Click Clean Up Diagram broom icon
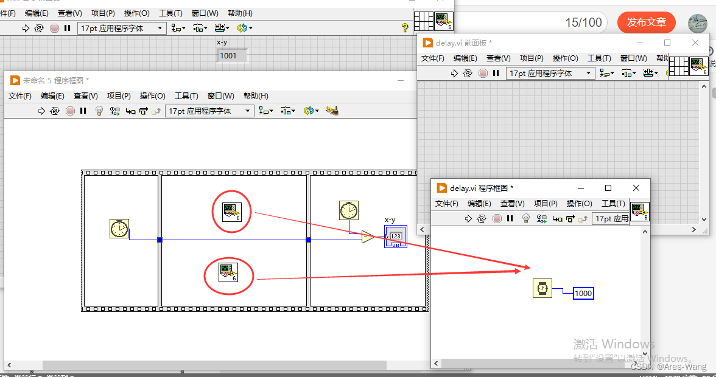The height and width of the screenshot is (377, 716). click(332, 111)
